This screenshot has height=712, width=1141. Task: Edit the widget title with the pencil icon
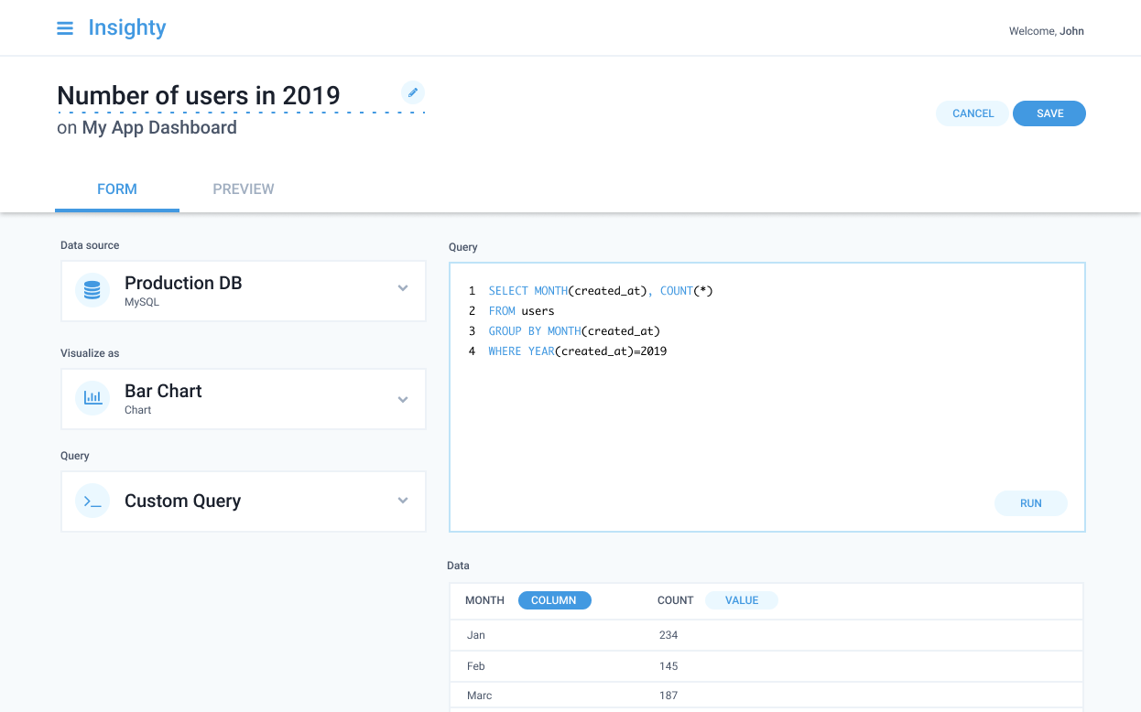point(413,92)
